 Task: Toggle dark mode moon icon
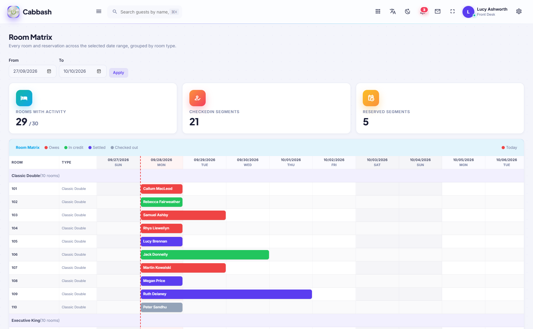click(408, 12)
